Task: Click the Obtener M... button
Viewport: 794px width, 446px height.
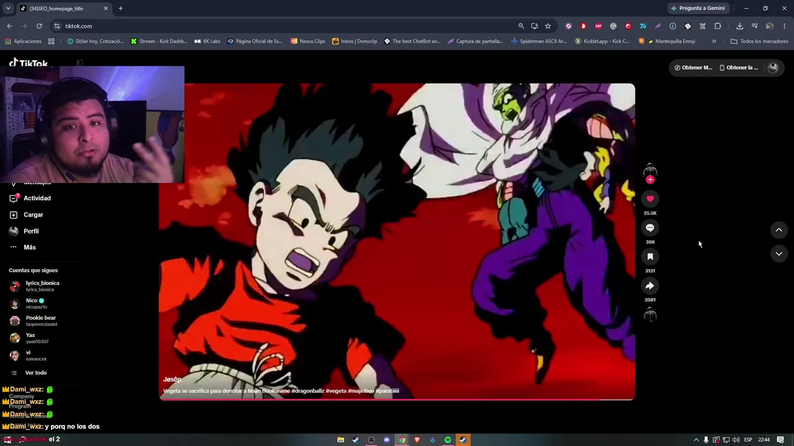Action: [x=694, y=68]
